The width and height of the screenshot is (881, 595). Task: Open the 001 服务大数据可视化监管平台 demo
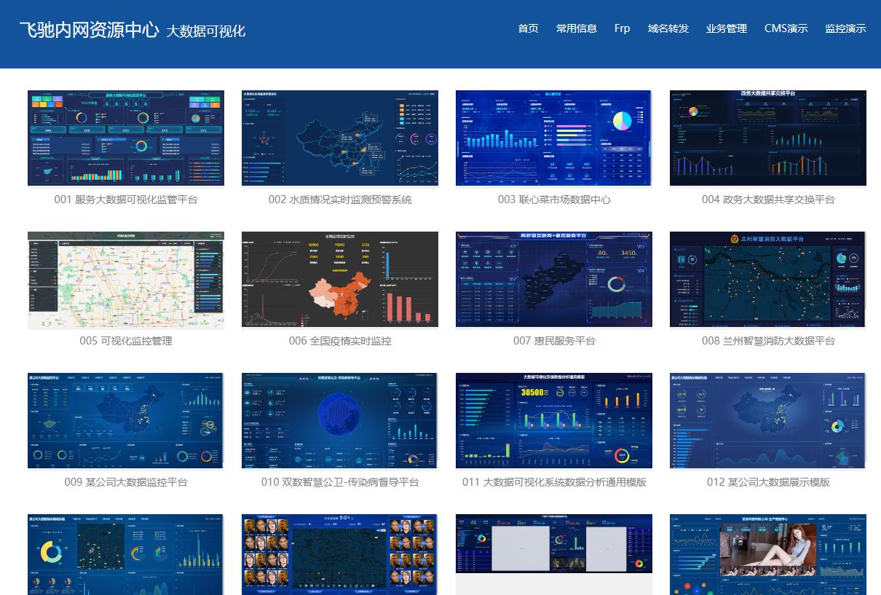(125, 138)
